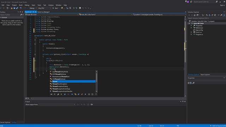The width and height of the screenshot is (226, 127).
Task: Click the Undo arrow icon
Action: pos(20,8)
